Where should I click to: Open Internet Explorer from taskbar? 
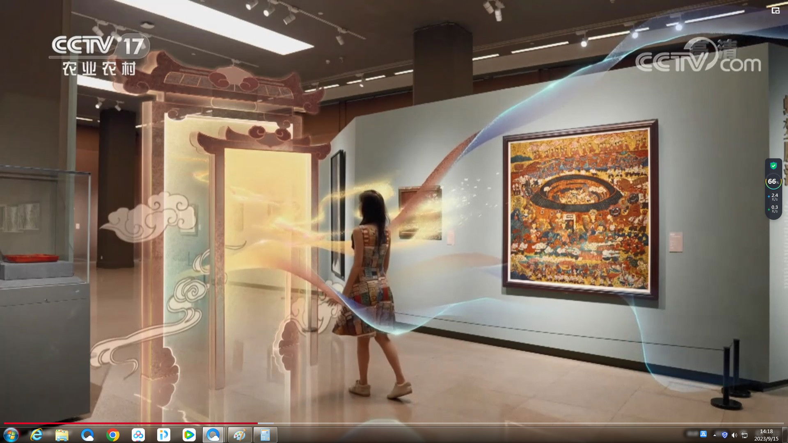pos(37,435)
